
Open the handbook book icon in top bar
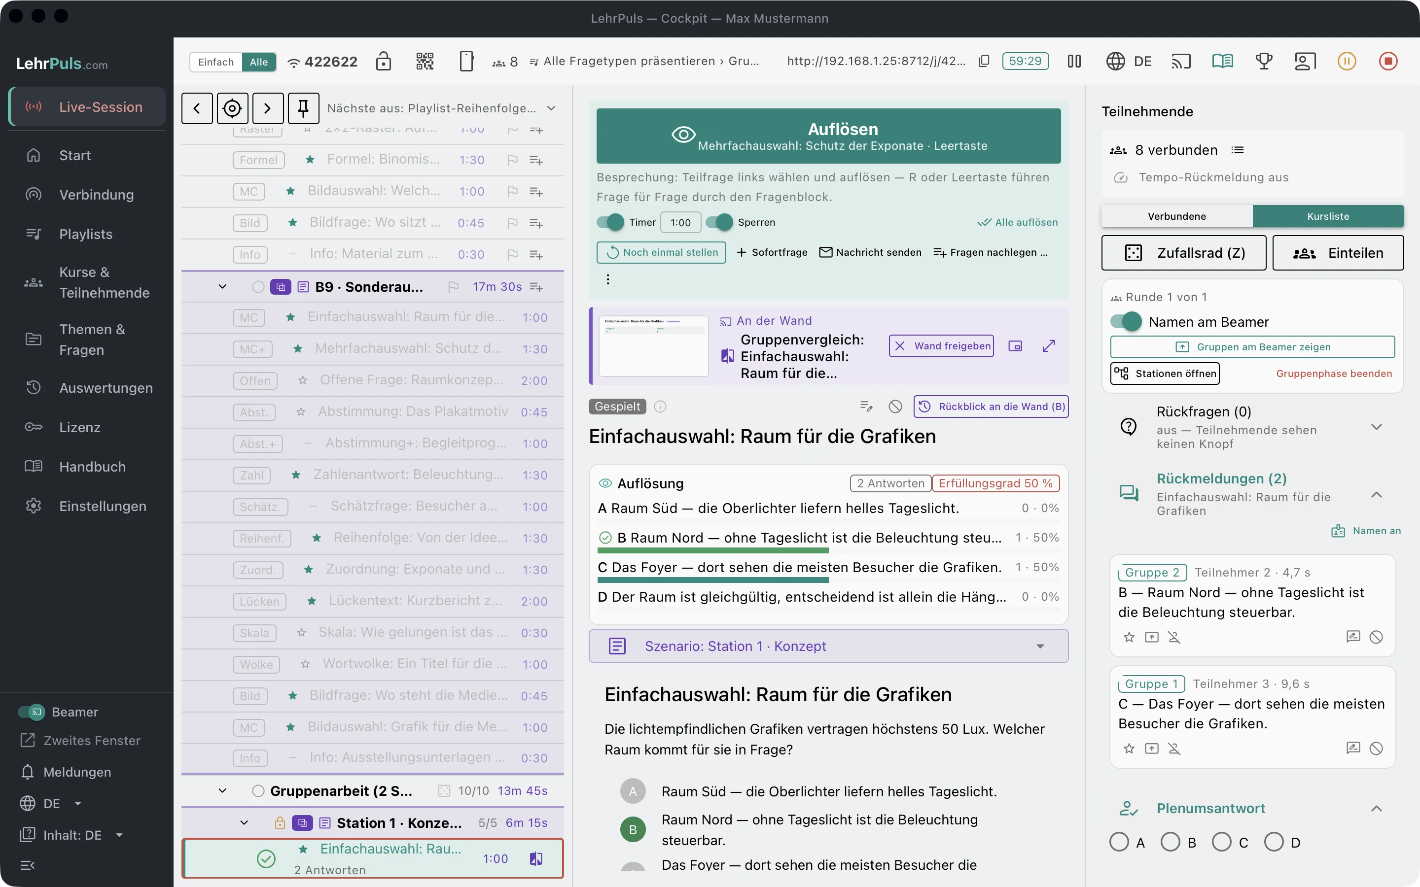coord(1223,61)
